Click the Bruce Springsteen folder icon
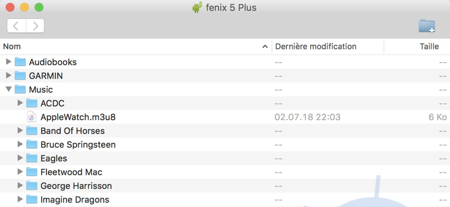 pyautogui.click(x=31, y=145)
